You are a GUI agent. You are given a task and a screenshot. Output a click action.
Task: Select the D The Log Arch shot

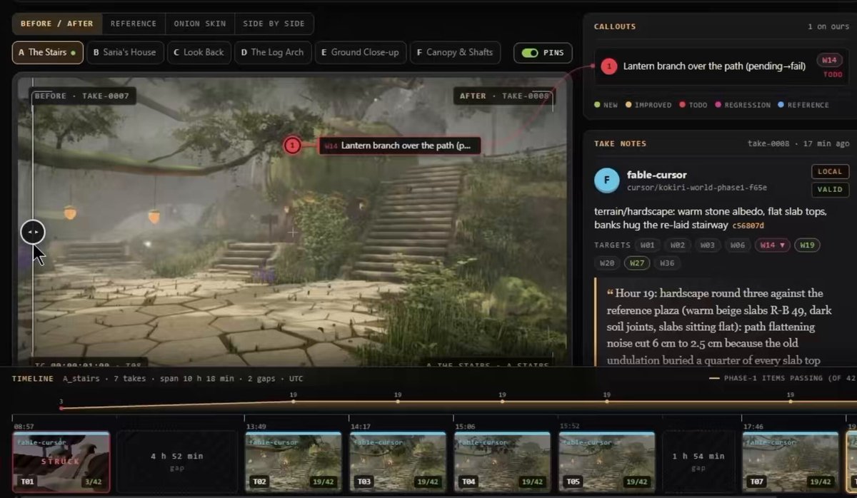pos(272,53)
